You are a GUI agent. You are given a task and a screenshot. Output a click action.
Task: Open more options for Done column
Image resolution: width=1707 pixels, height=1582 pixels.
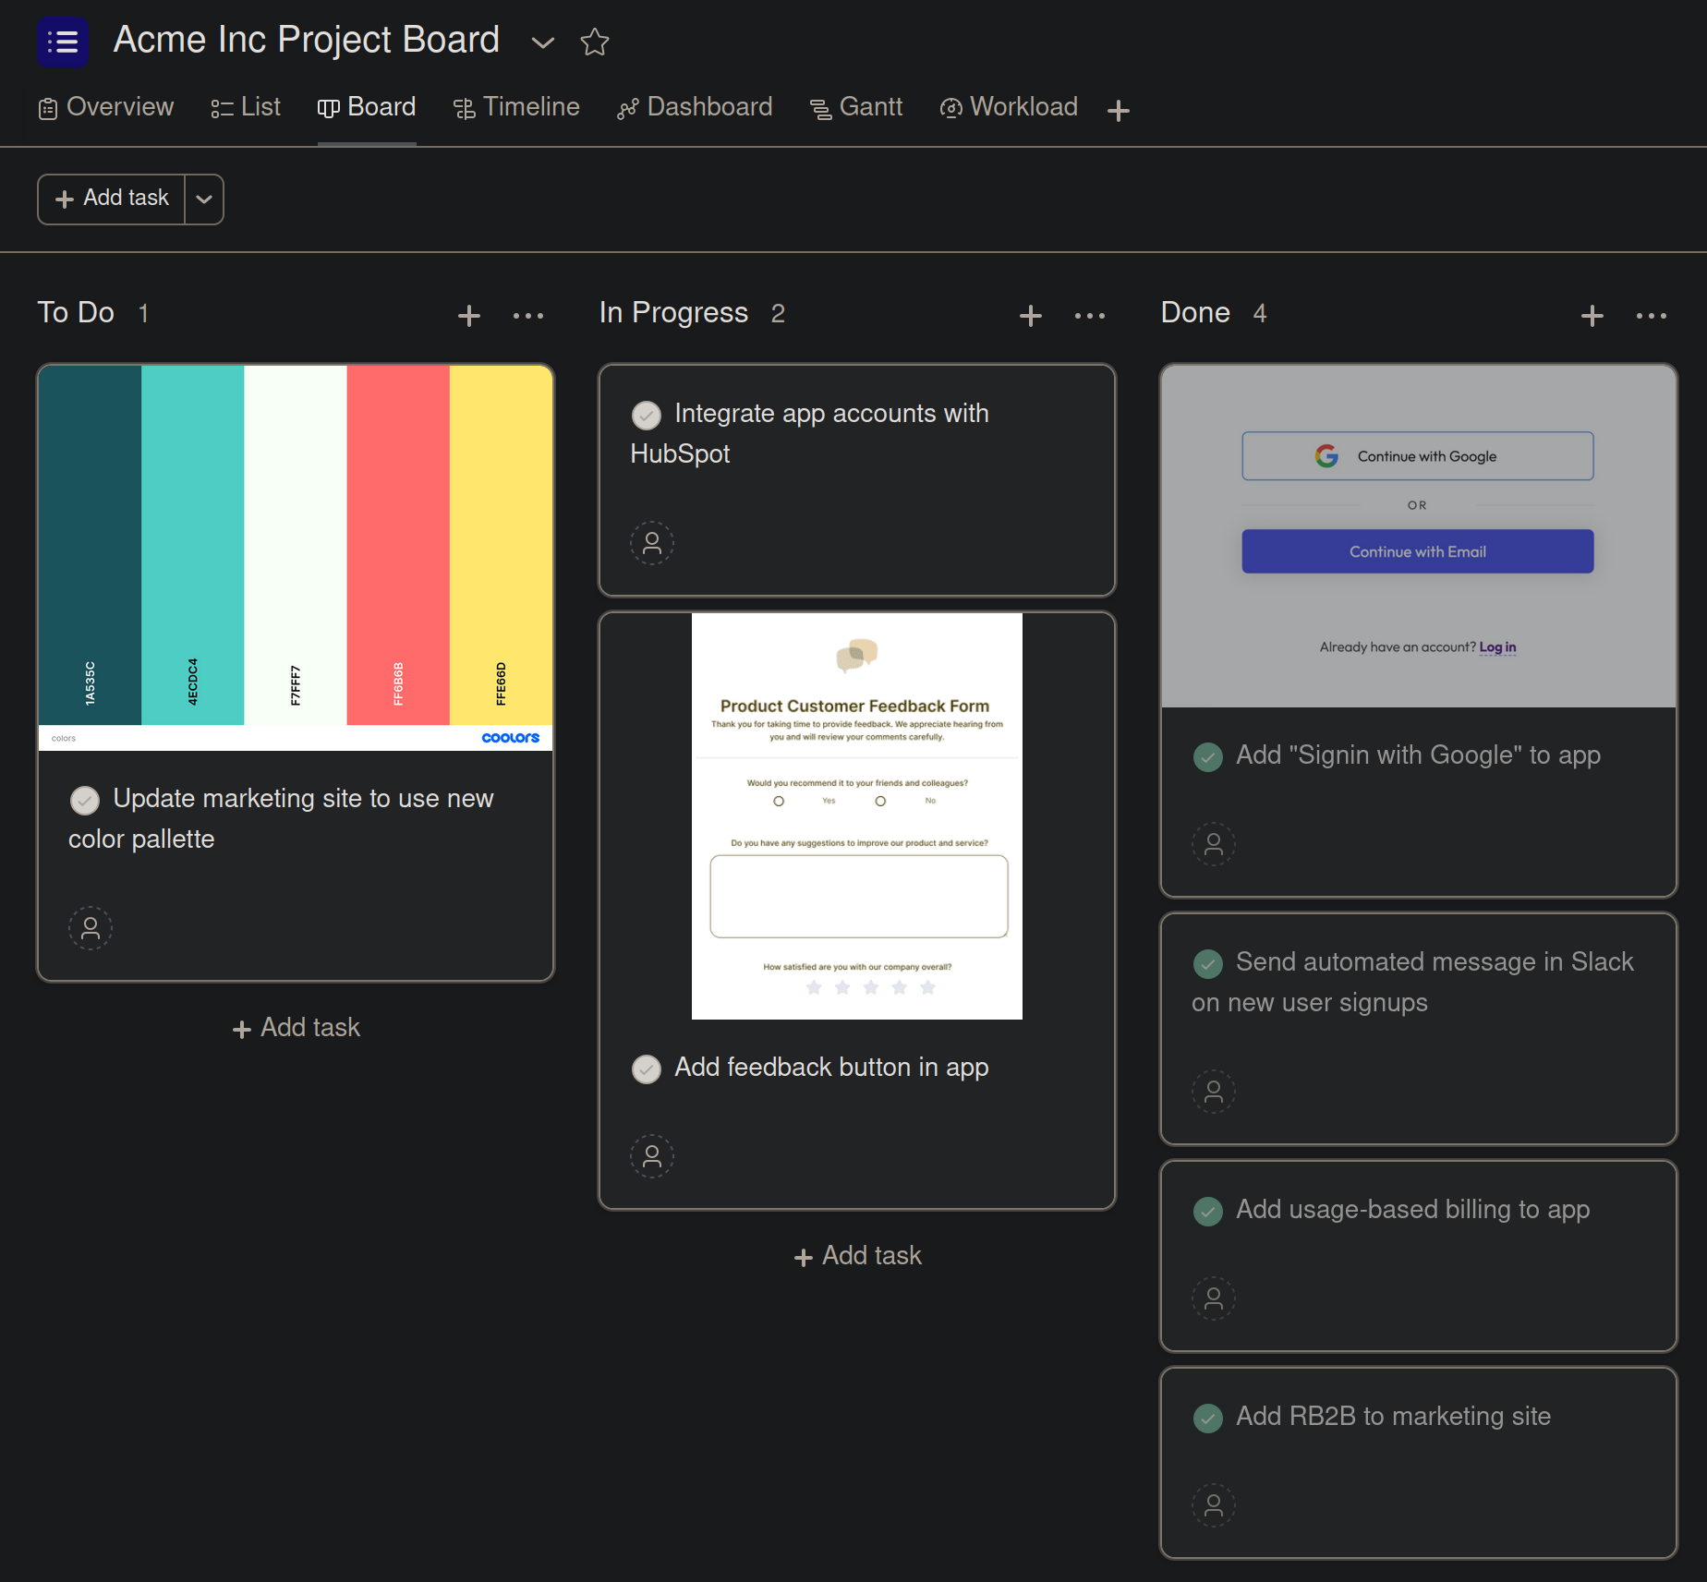tap(1651, 316)
